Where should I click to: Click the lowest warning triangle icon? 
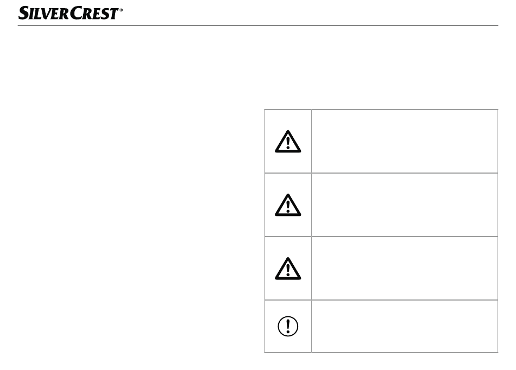coord(288,269)
